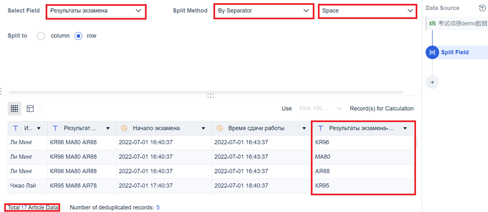
Task: Open the By Separator split method dropdown
Action: pyautogui.click(x=264, y=11)
